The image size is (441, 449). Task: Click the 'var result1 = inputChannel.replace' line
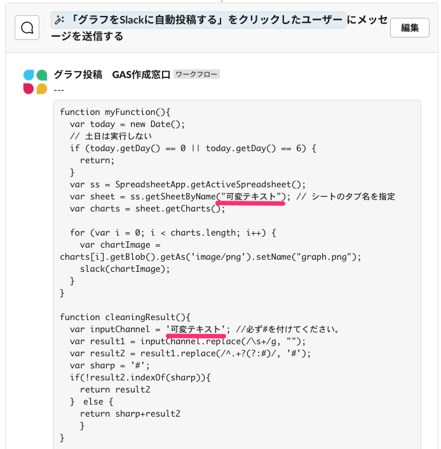tap(187, 342)
